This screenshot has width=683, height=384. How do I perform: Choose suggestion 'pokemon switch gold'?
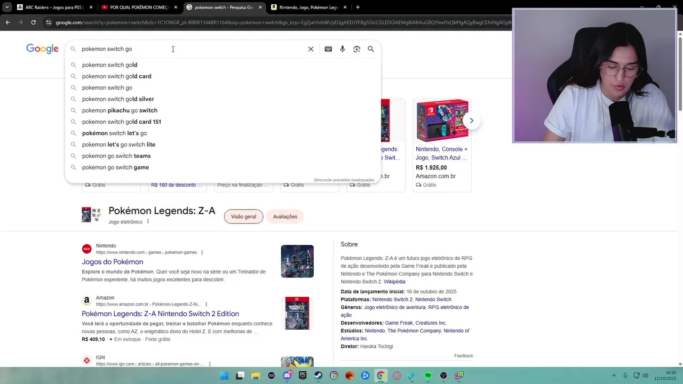pos(223,65)
